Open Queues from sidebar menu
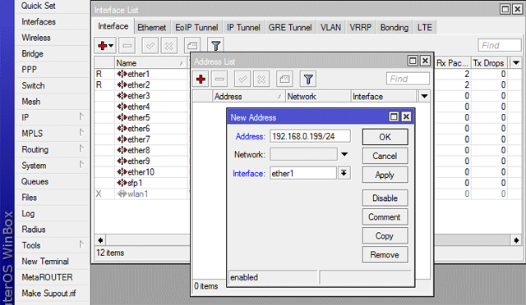The height and width of the screenshot is (305, 526). [x=35, y=181]
